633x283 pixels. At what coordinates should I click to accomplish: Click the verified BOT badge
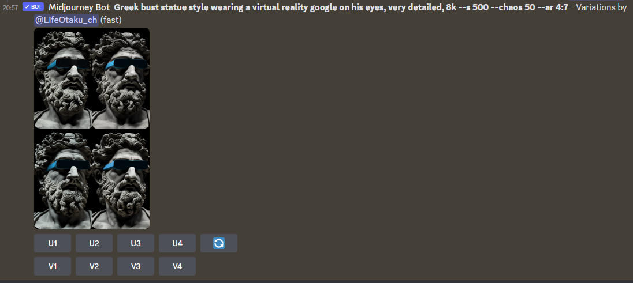tap(33, 7)
